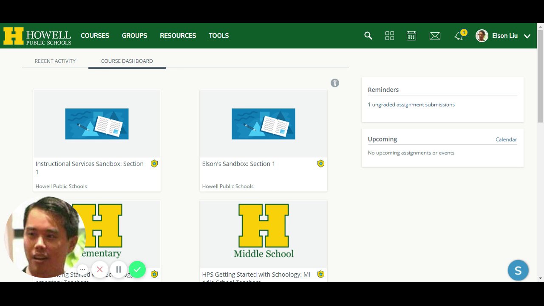
Task: Click the Middle School course thumbnail
Action: pos(263,234)
